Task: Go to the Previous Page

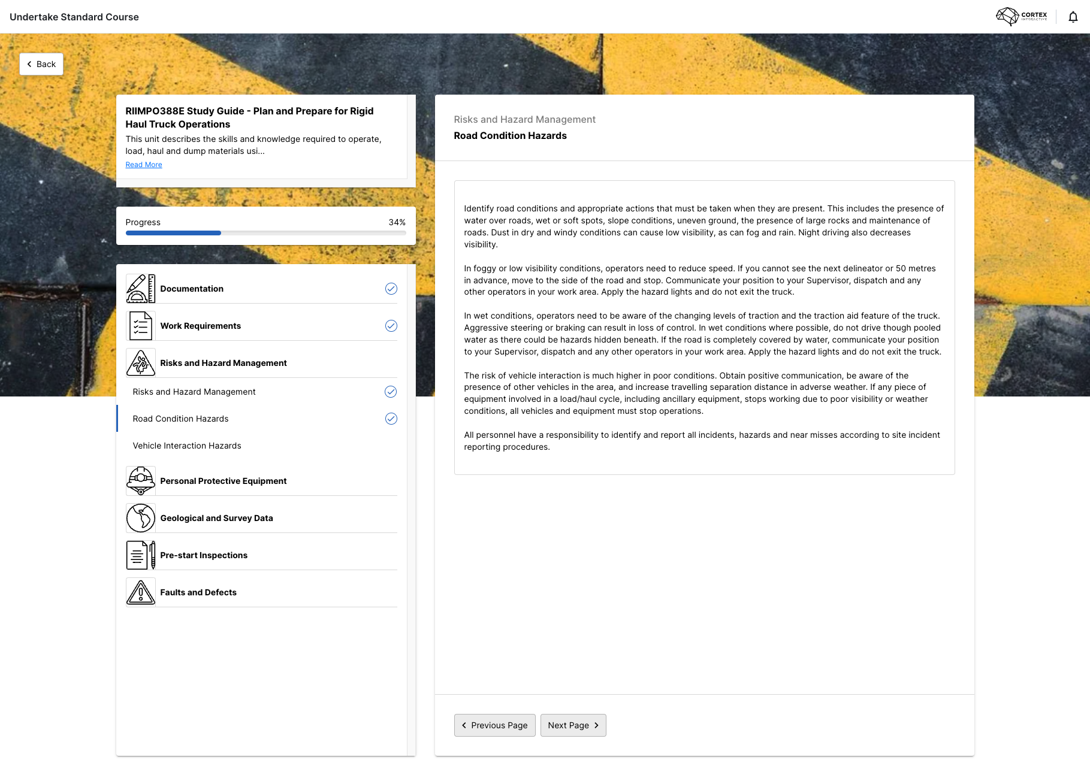Action: click(x=495, y=725)
